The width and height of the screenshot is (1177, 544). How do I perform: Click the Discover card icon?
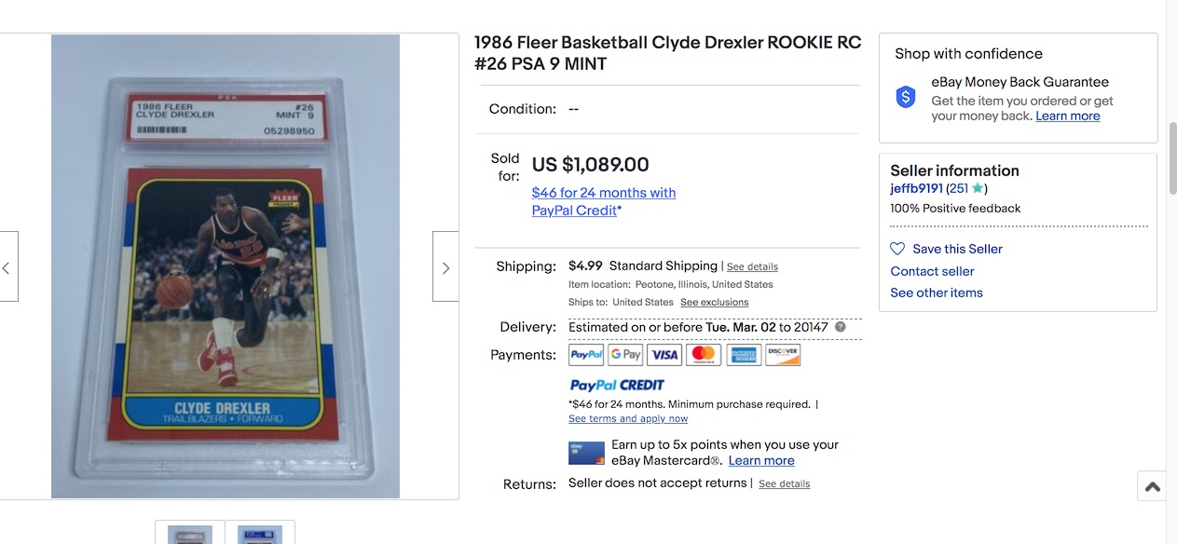783,355
